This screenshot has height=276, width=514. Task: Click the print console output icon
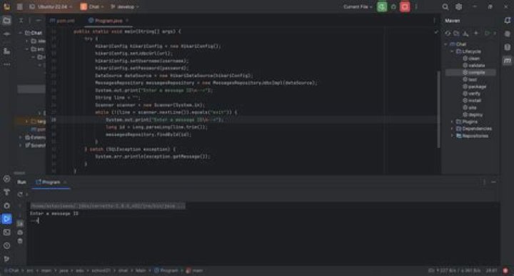pyautogui.click(x=20, y=232)
